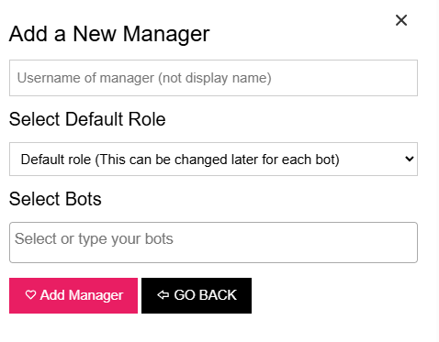The width and height of the screenshot is (439, 342).
Task: Click the Add a New Manager heading
Action: [x=109, y=34]
